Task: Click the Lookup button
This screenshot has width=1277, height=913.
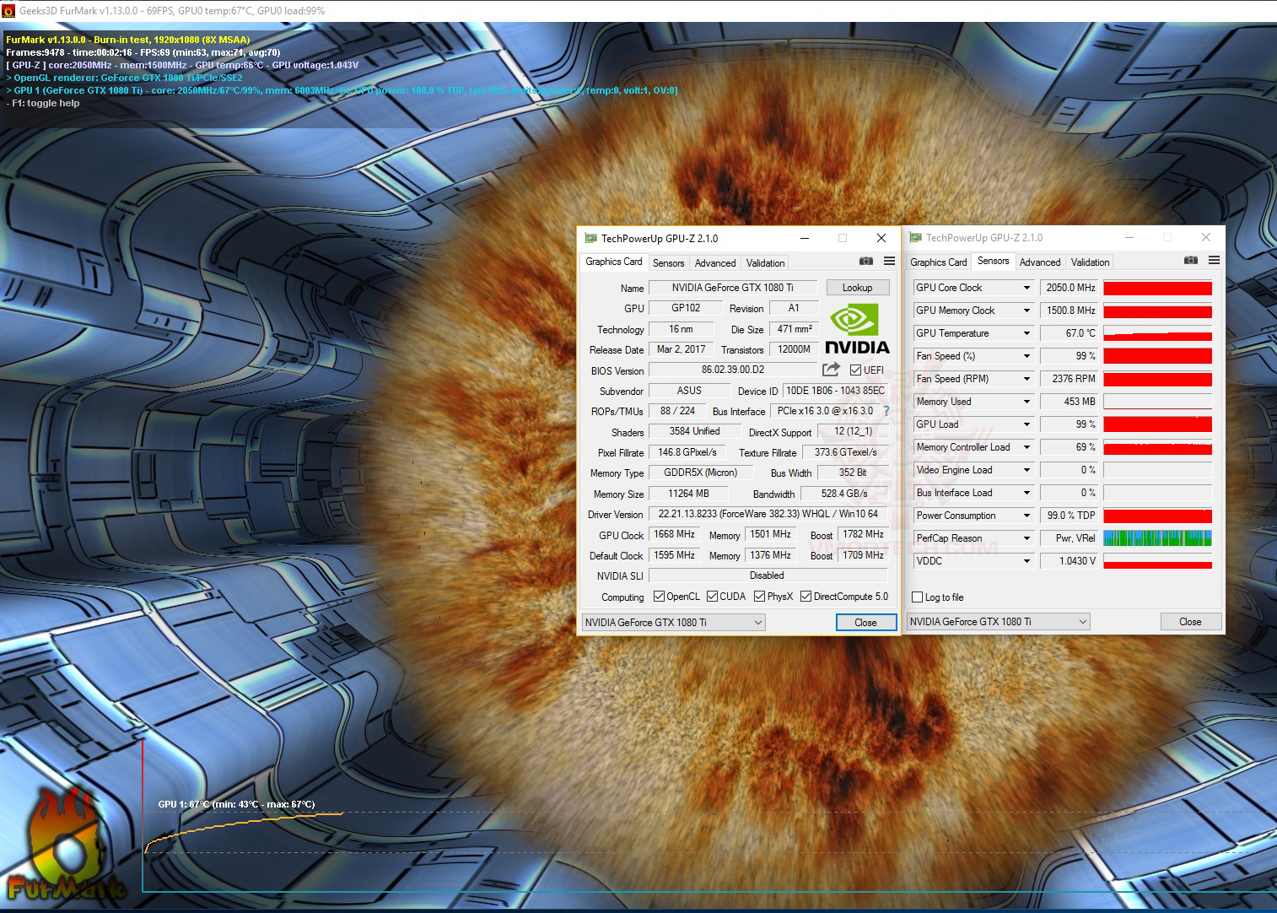Action: click(858, 288)
